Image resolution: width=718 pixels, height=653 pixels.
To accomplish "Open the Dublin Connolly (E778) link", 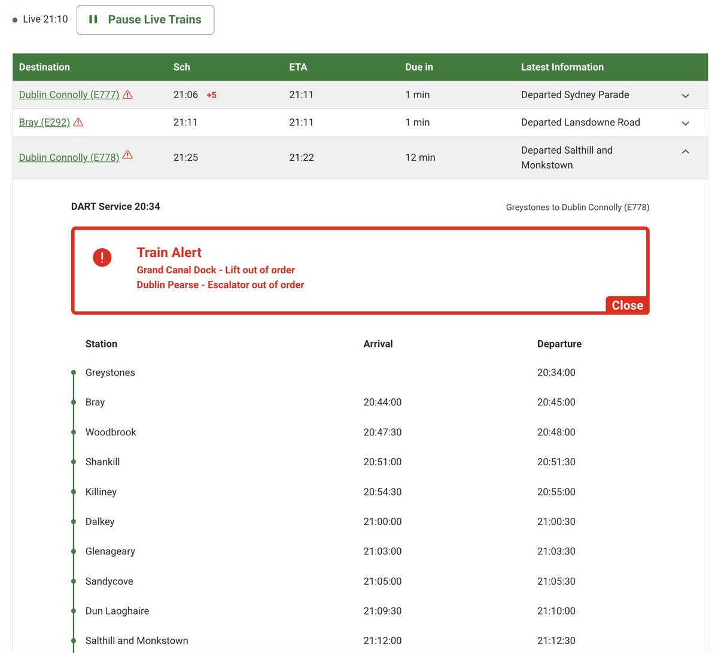I will [69, 157].
